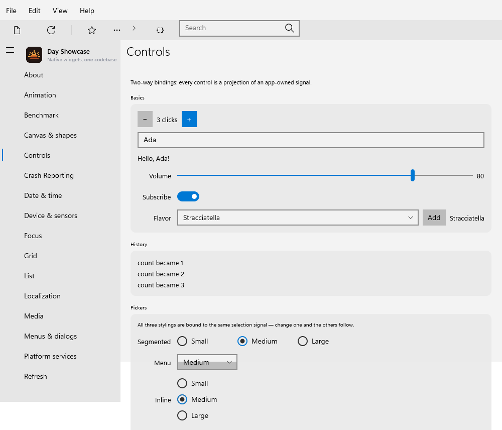This screenshot has height=430, width=502.
Task: Click the magnifier search icon
Action: (290, 28)
